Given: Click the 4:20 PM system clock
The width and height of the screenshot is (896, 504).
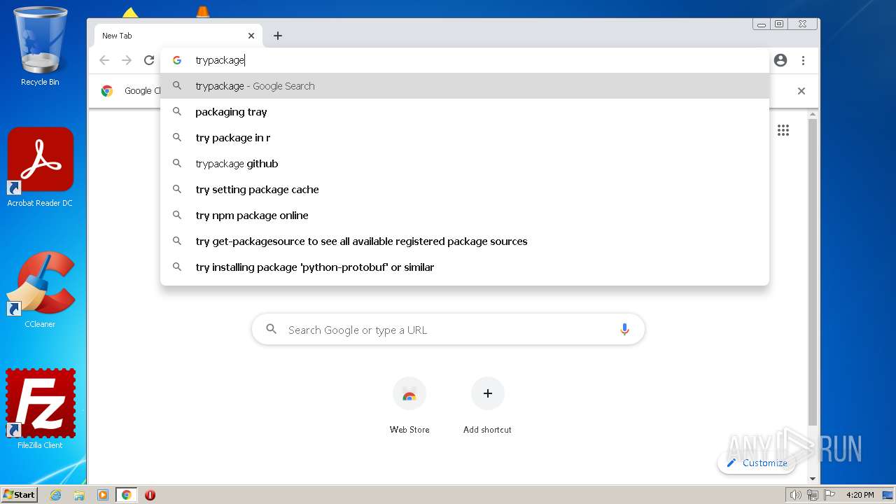Looking at the screenshot, I should (860, 495).
